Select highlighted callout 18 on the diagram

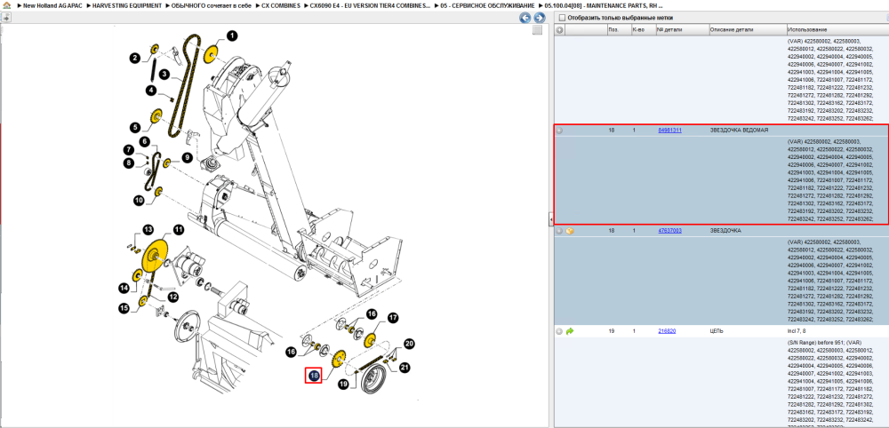click(314, 375)
